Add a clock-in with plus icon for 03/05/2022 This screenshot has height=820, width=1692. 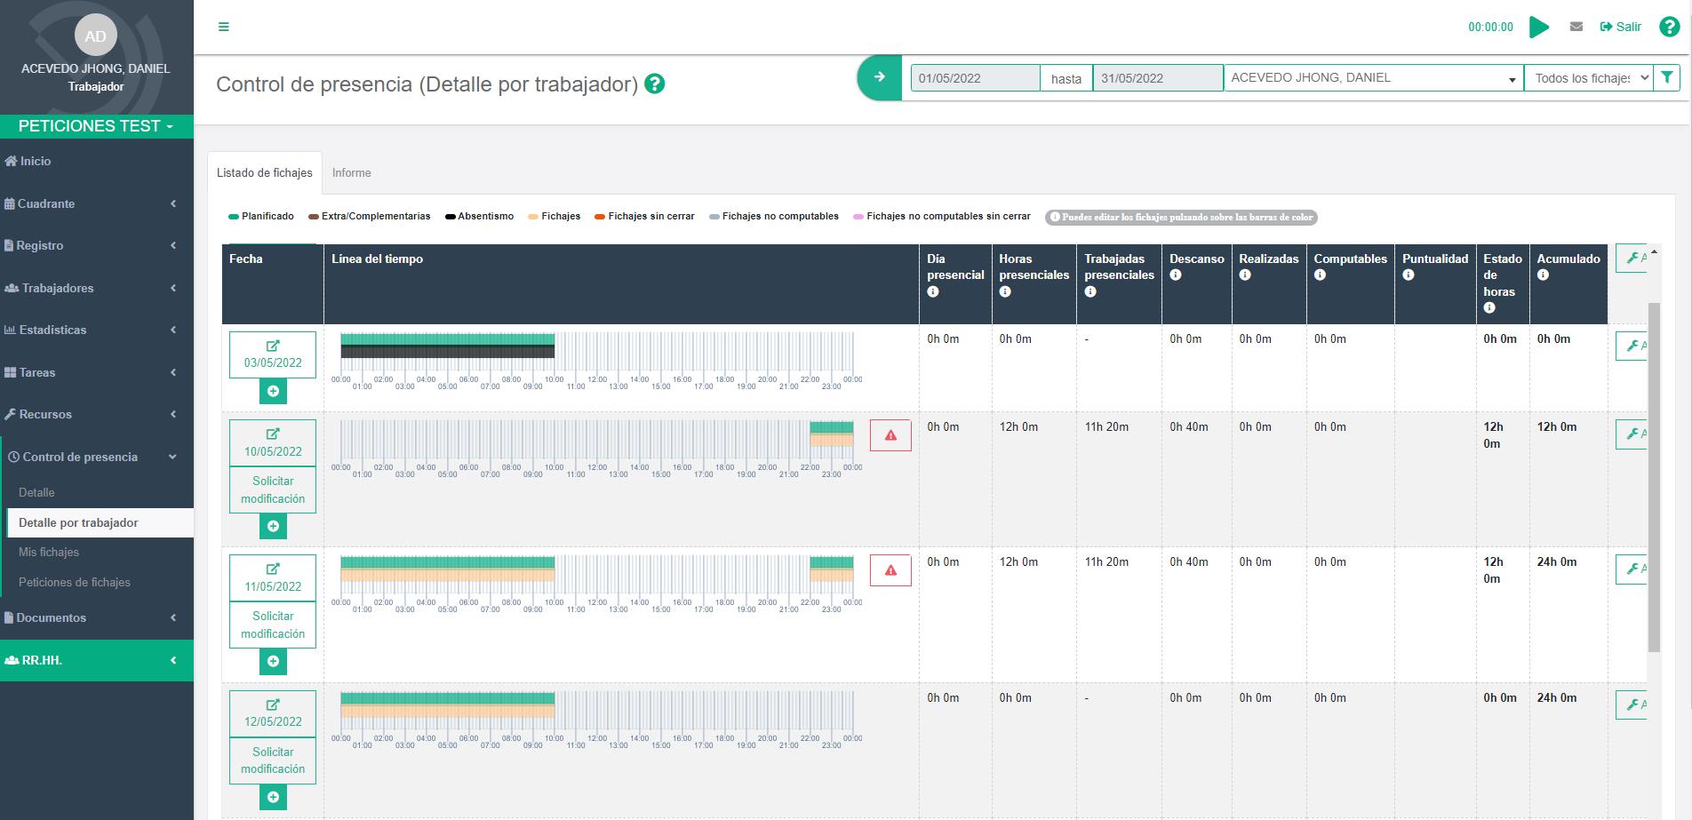pos(273,392)
